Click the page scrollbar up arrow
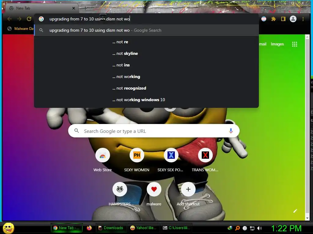This screenshot has width=313, height=234. [307, 37]
